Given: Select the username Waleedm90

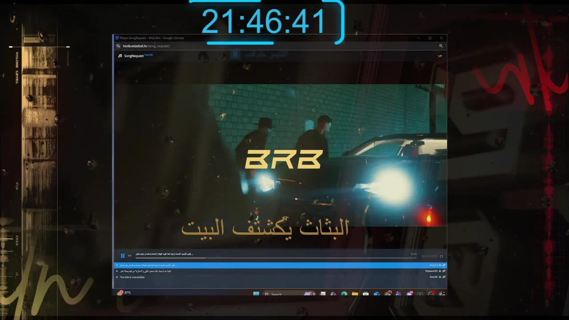Looking at the screenshot, I should tap(431, 271).
